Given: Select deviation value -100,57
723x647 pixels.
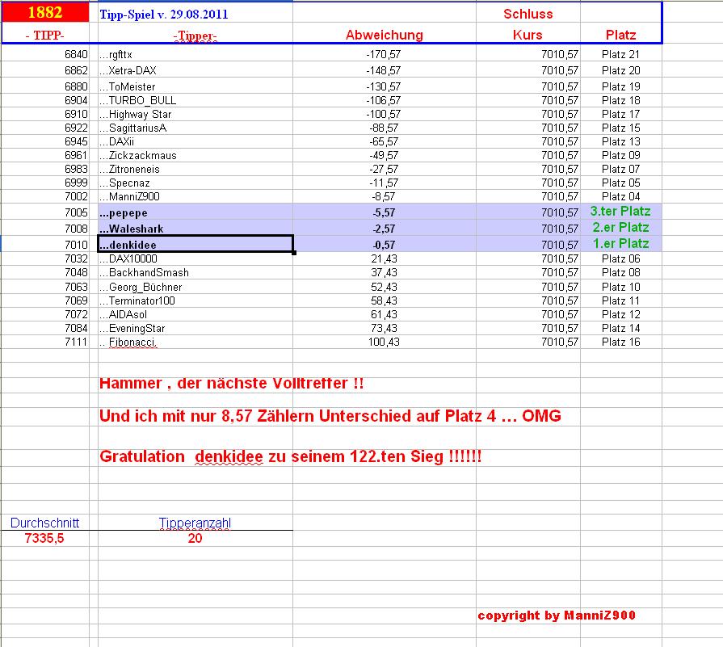Looking at the screenshot, I should [384, 114].
